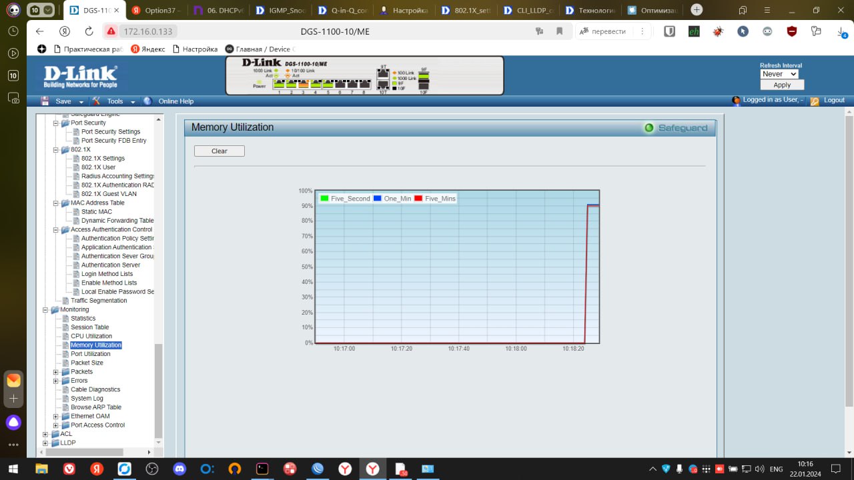Click the Apply button
The image size is (854, 480).
click(x=782, y=85)
